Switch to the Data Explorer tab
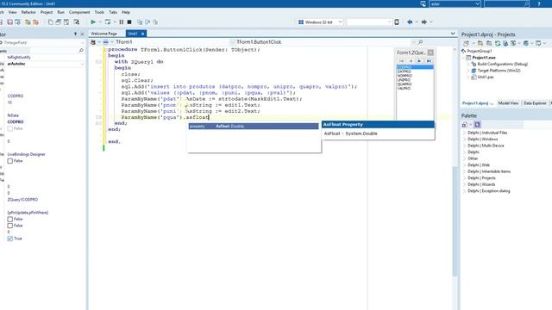 (535, 103)
